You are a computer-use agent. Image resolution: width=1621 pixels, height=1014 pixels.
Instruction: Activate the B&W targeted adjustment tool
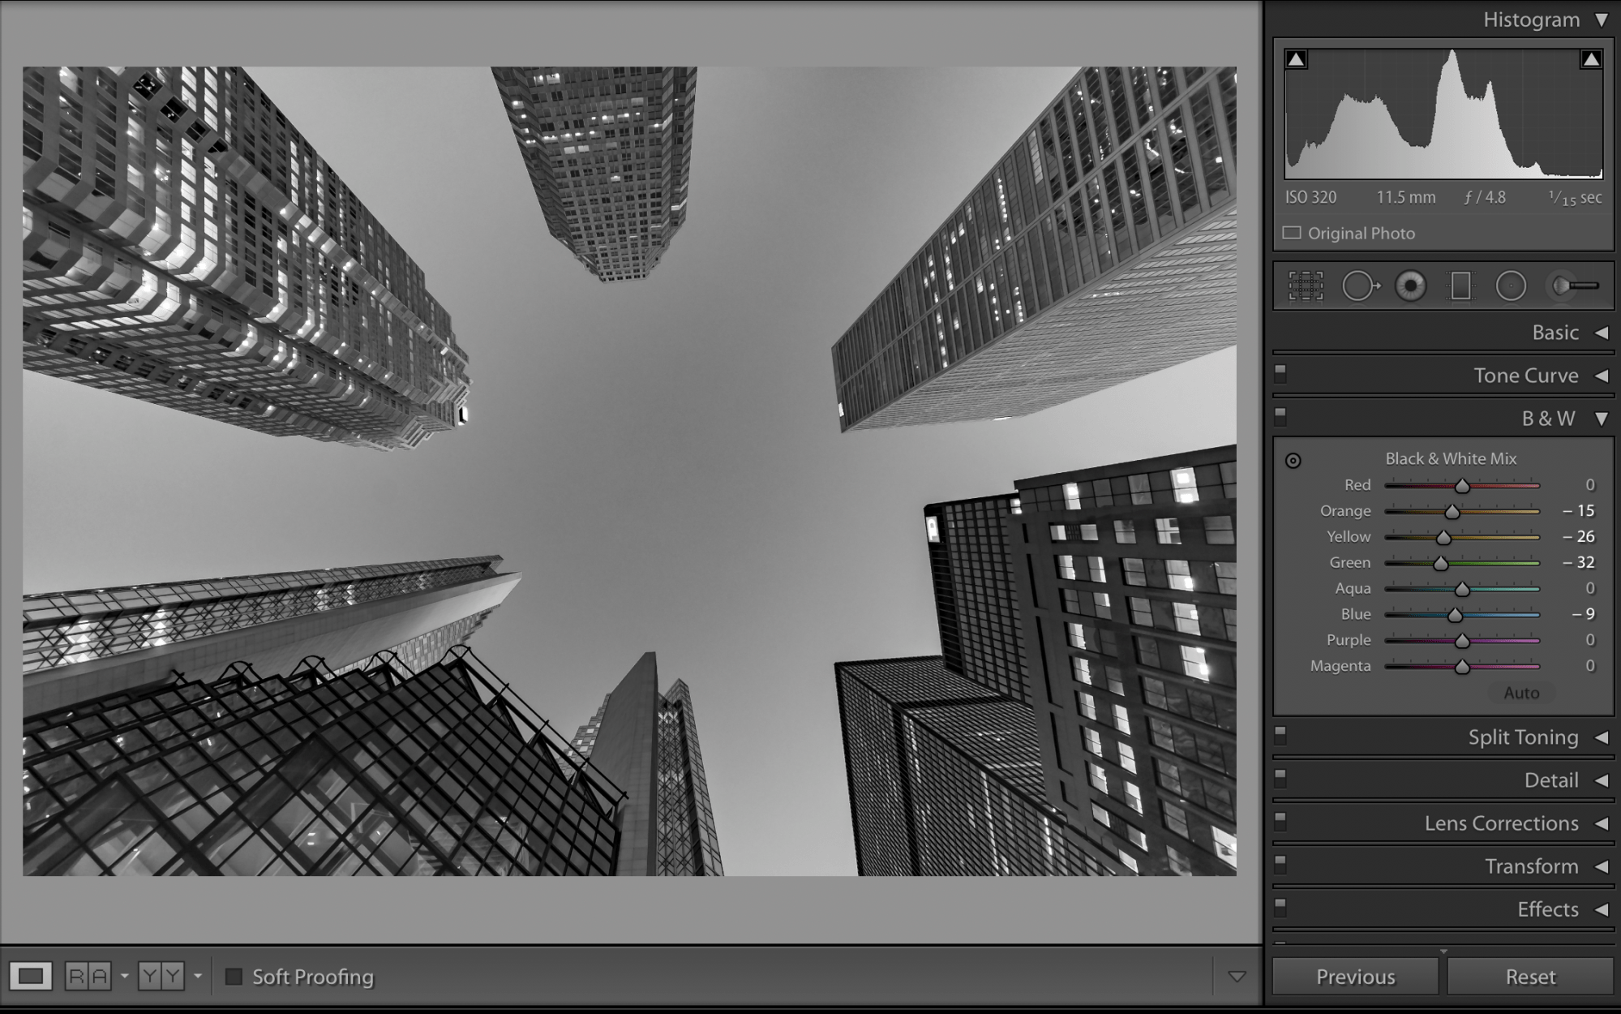[1293, 461]
